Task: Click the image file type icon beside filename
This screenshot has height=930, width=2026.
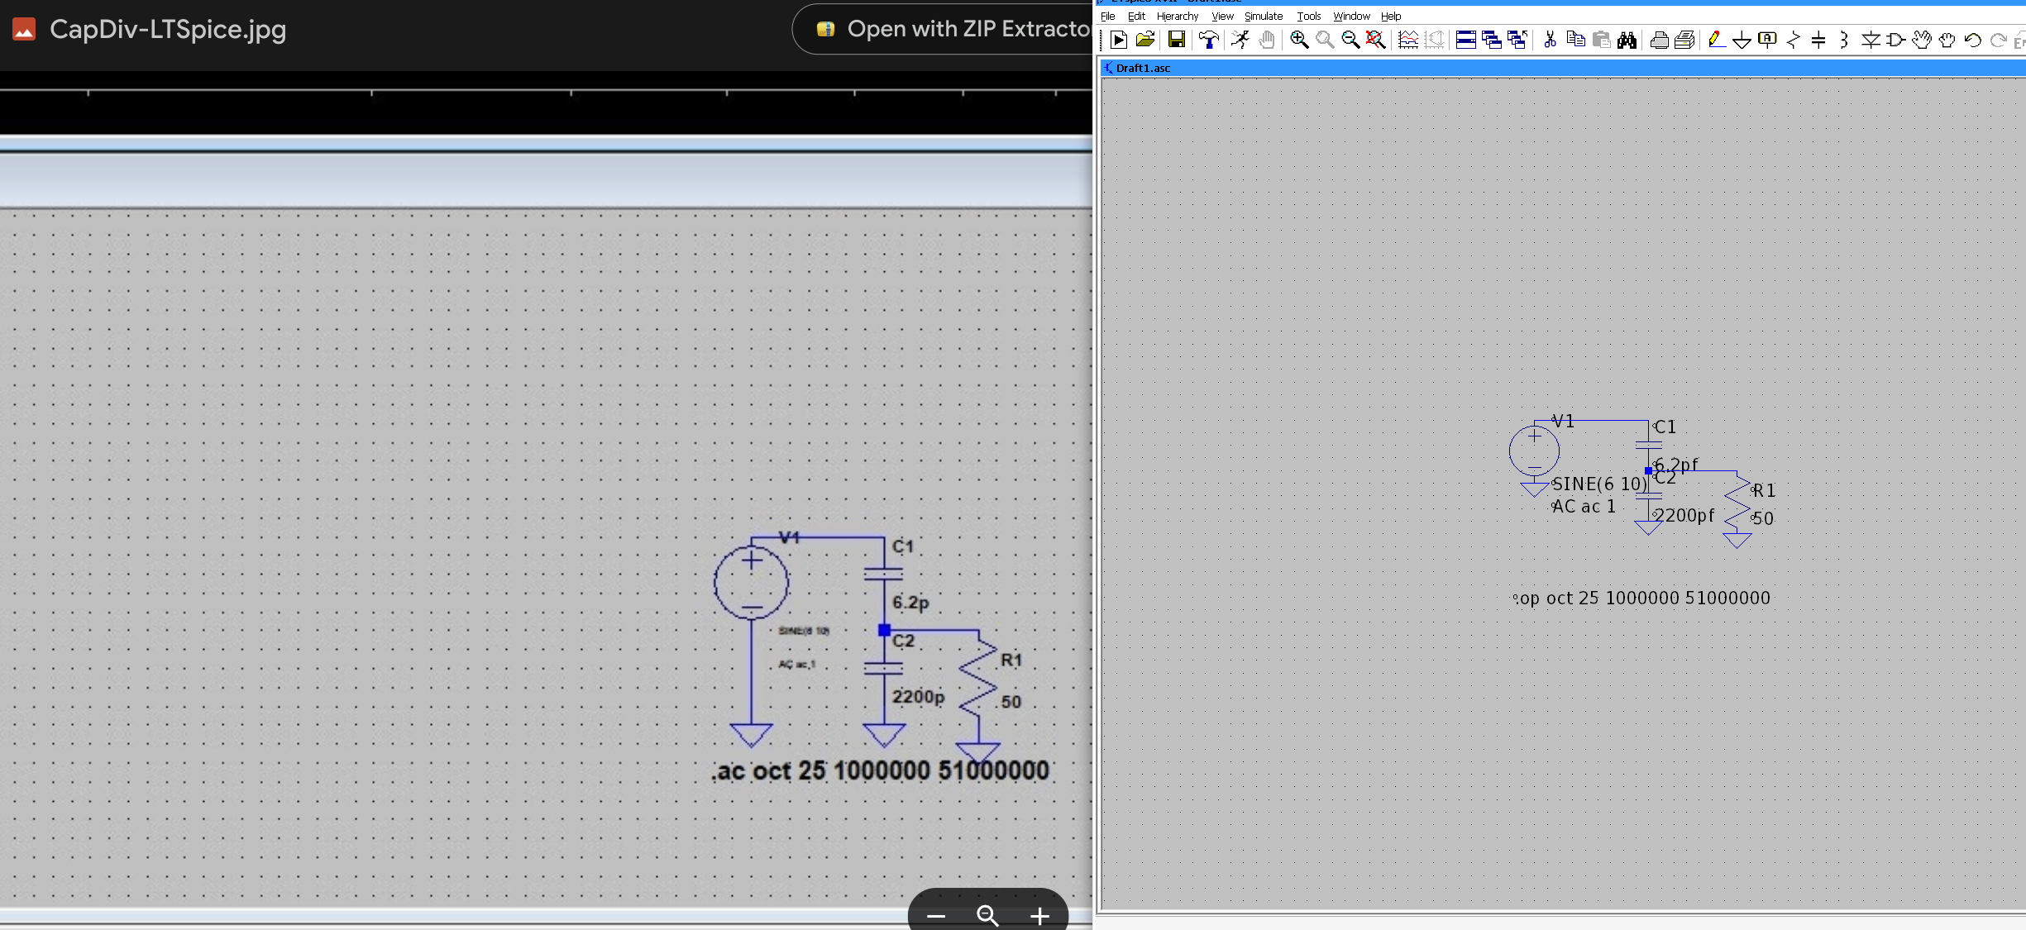Action: click(x=24, y=30)
